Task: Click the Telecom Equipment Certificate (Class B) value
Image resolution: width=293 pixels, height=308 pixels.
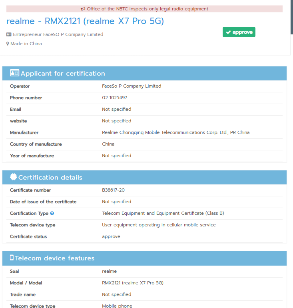Action: [163, 213]
